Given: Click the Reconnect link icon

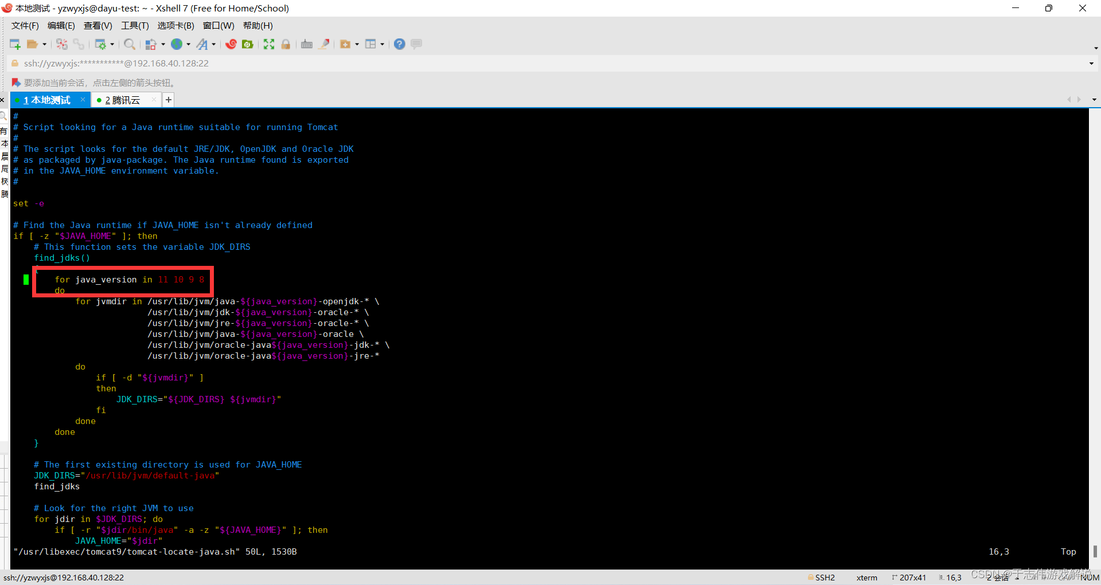Looking at the screenshot, I should (x=79, y=44).
